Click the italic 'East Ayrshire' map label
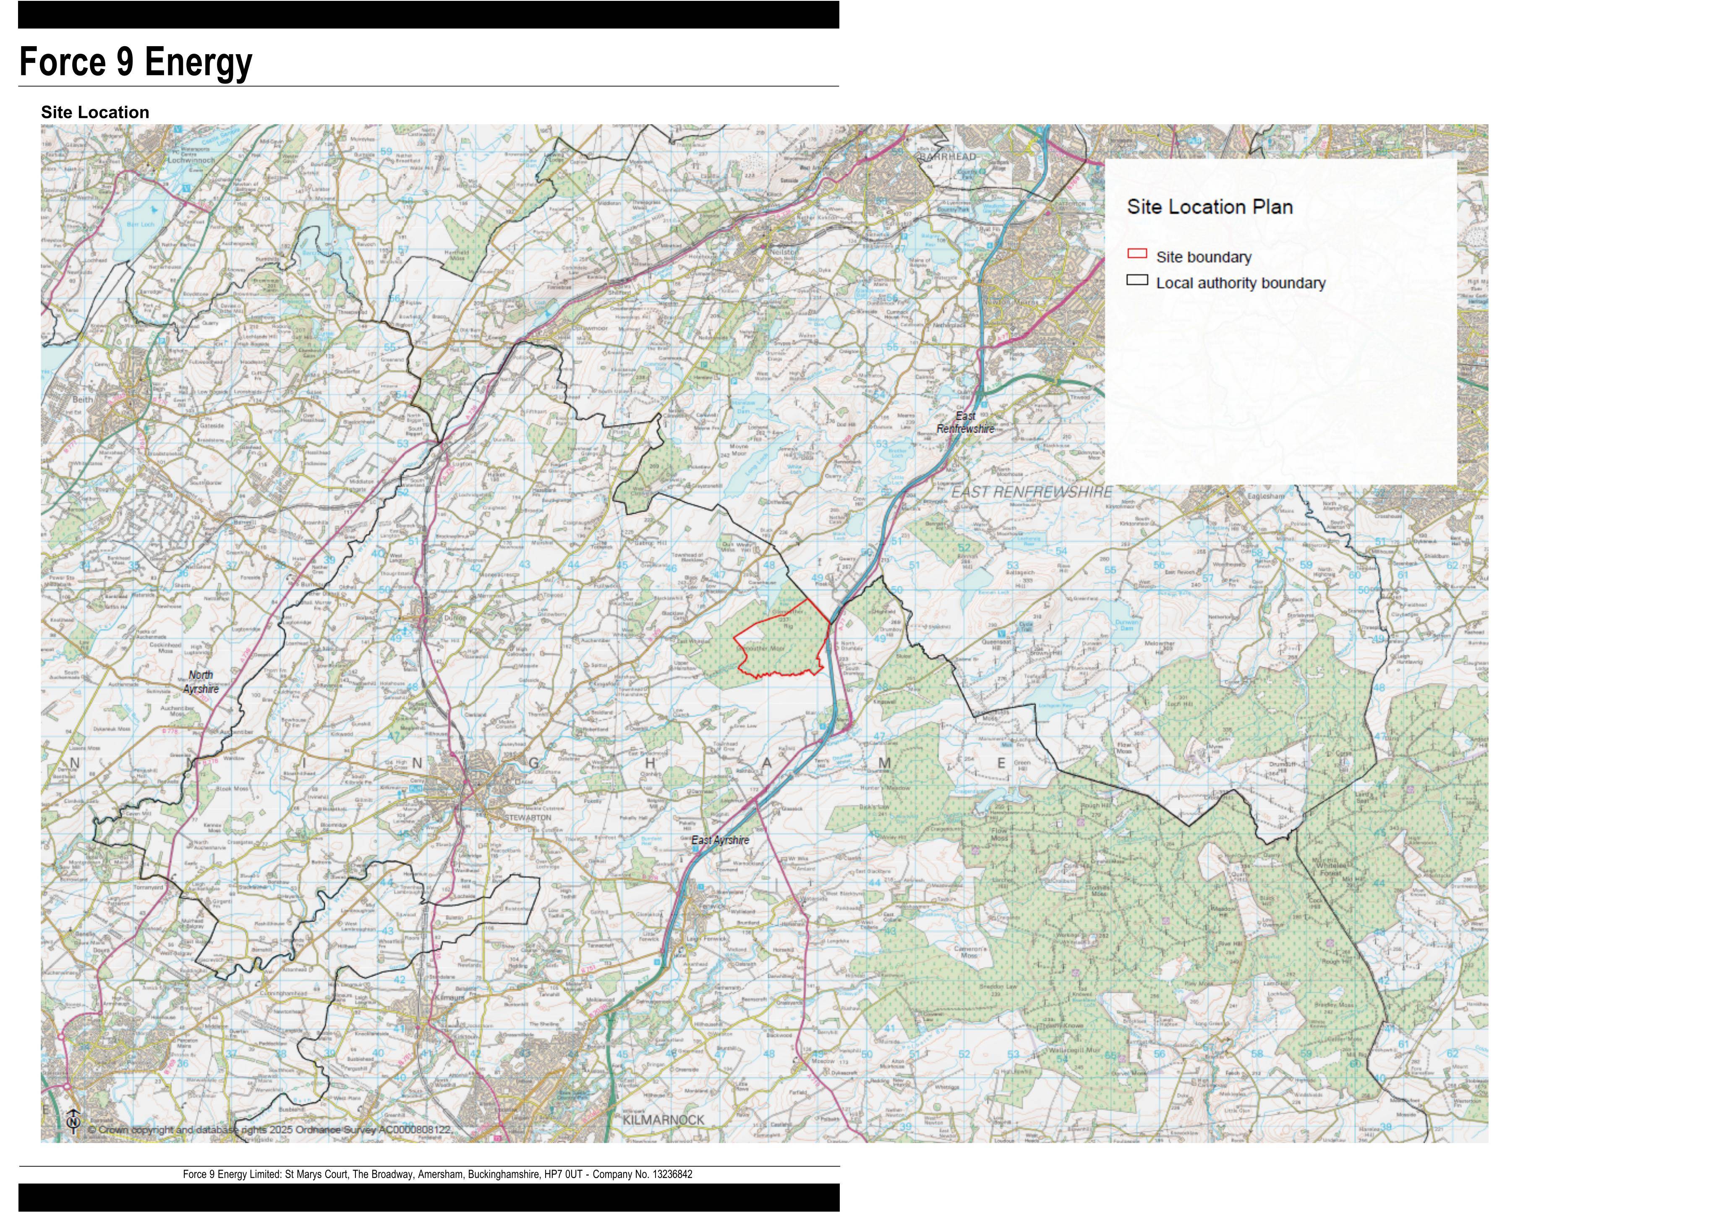 [719, 840]
